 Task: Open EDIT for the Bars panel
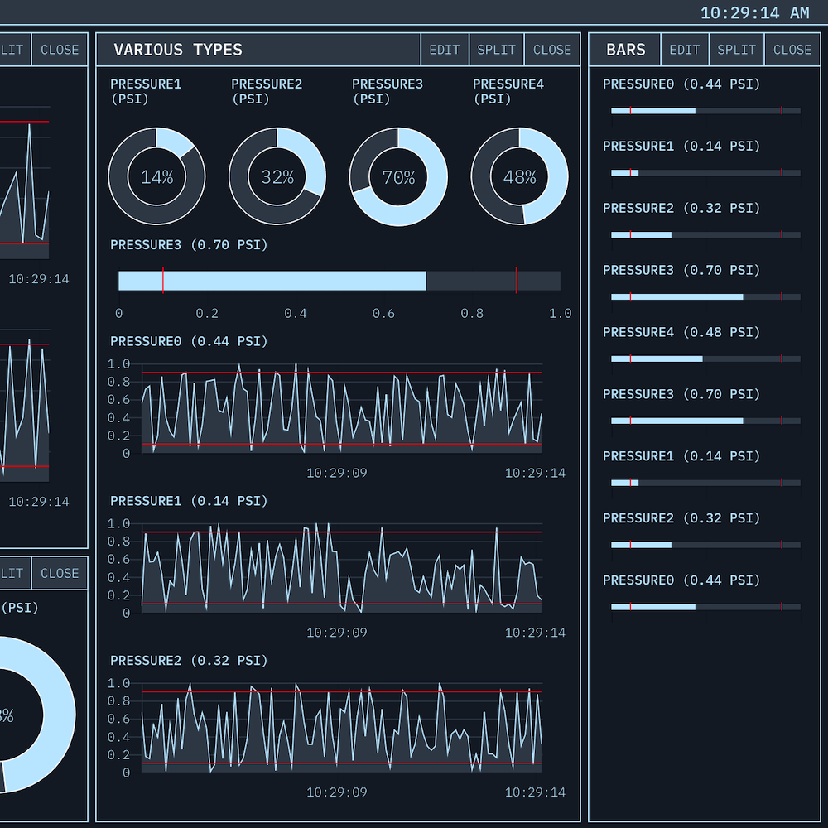click(685, 50)
